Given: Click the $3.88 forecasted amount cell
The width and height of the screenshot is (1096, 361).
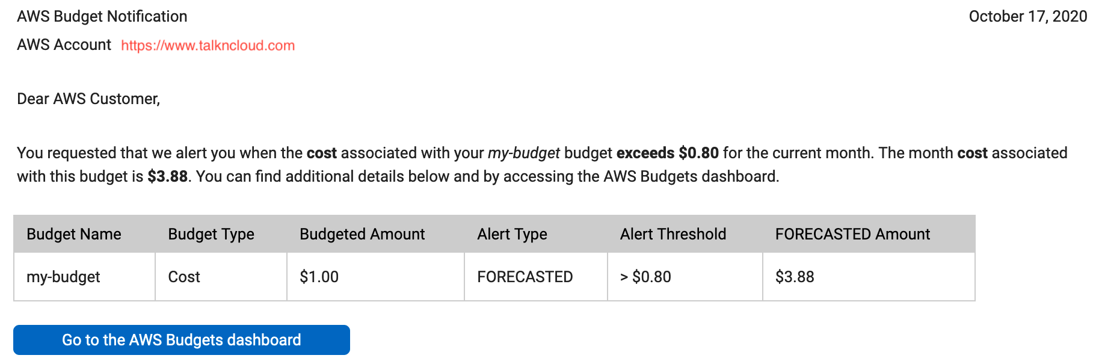Looking at the screenshot, I should click(869, 277).
